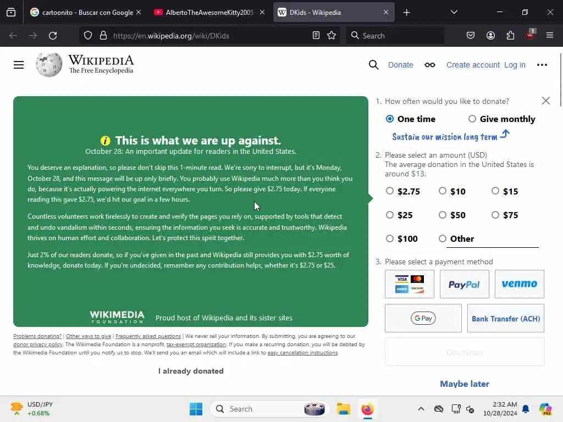Click the Windows taskbar search box
563x422 pixels.
pos(269,409)
